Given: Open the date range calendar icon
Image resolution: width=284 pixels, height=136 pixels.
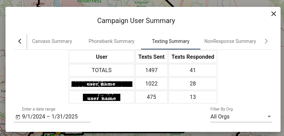Looking at the screenshot, I should [18, 117].
